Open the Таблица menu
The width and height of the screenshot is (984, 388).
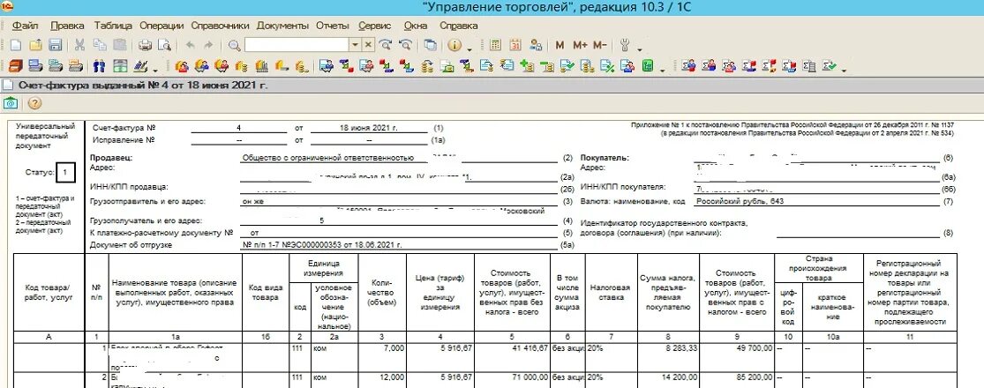(x=113, y=26)
